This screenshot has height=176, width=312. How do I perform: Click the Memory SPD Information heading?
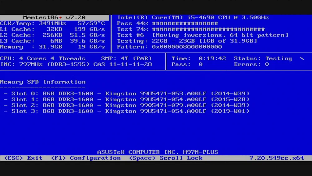click(x=43, y=82)
